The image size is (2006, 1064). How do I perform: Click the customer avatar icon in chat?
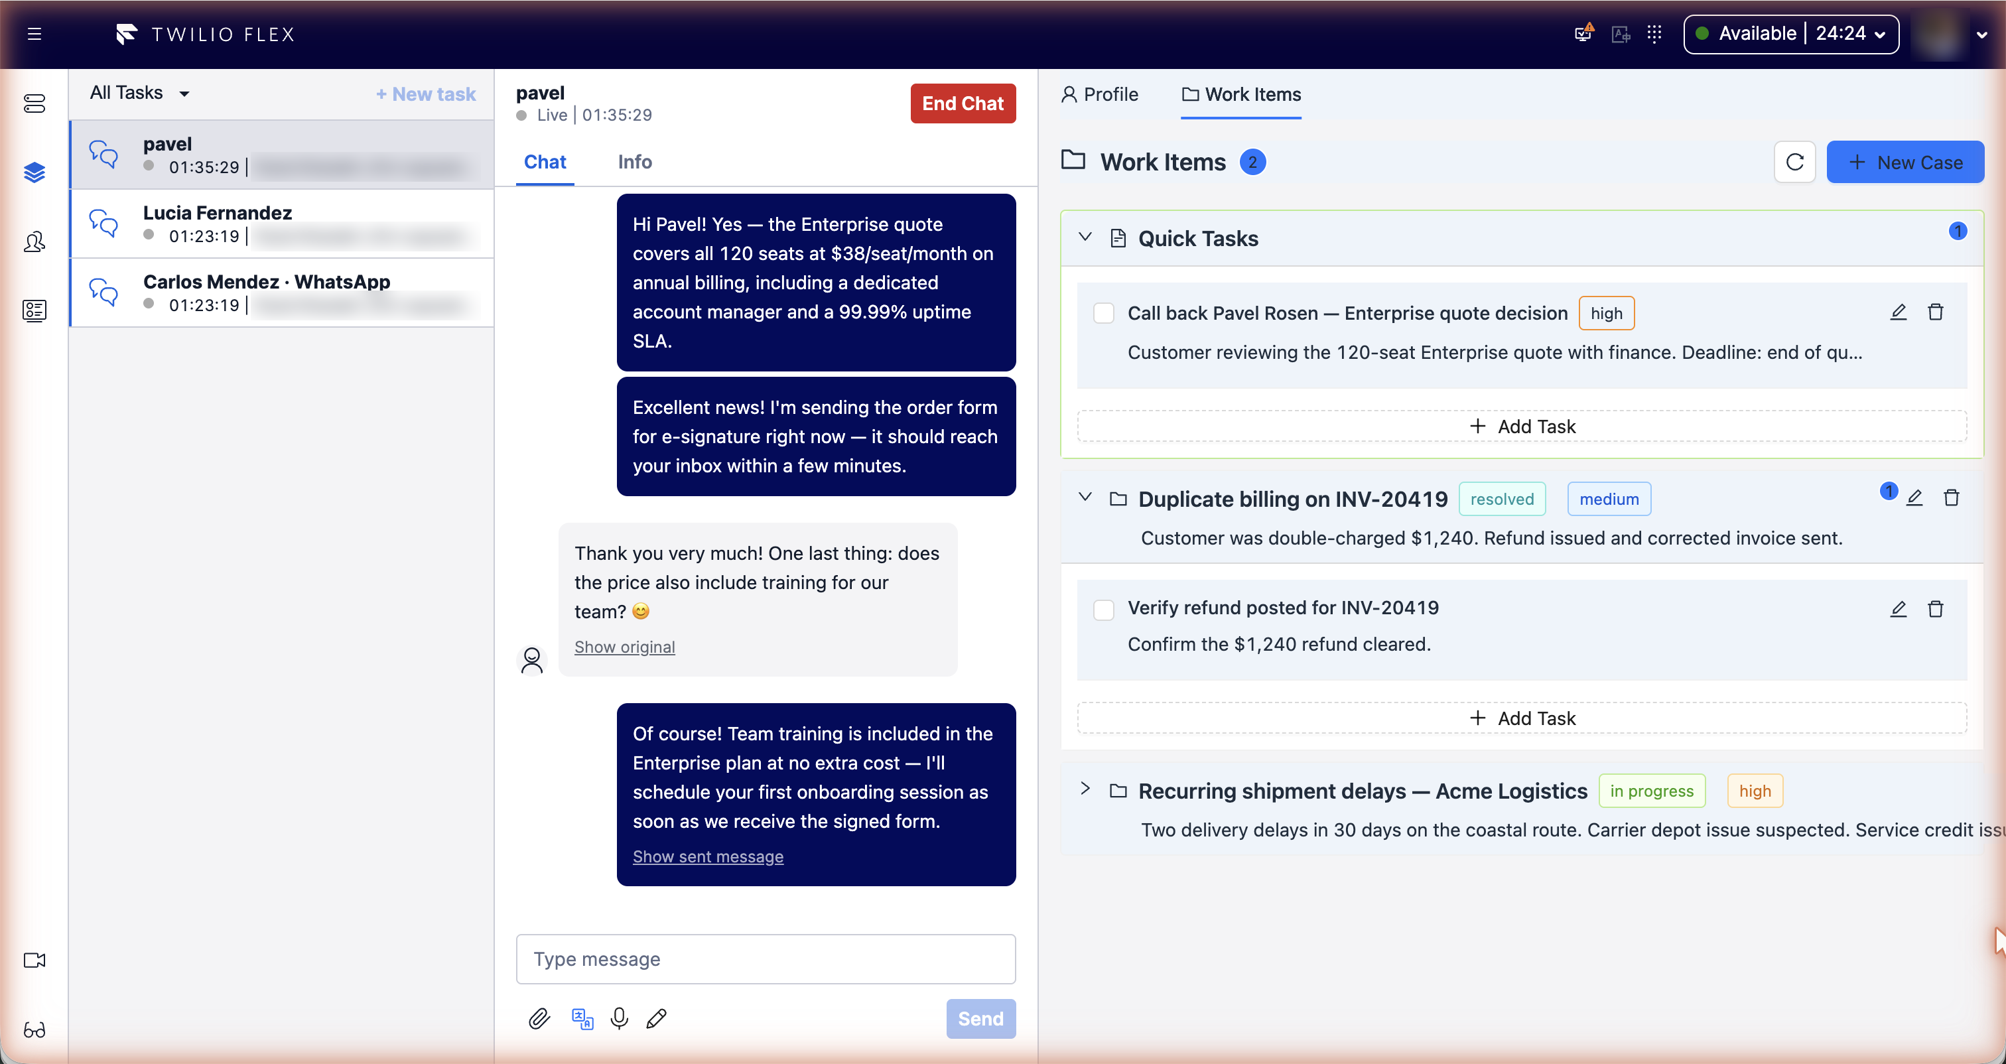pos(532,661)
